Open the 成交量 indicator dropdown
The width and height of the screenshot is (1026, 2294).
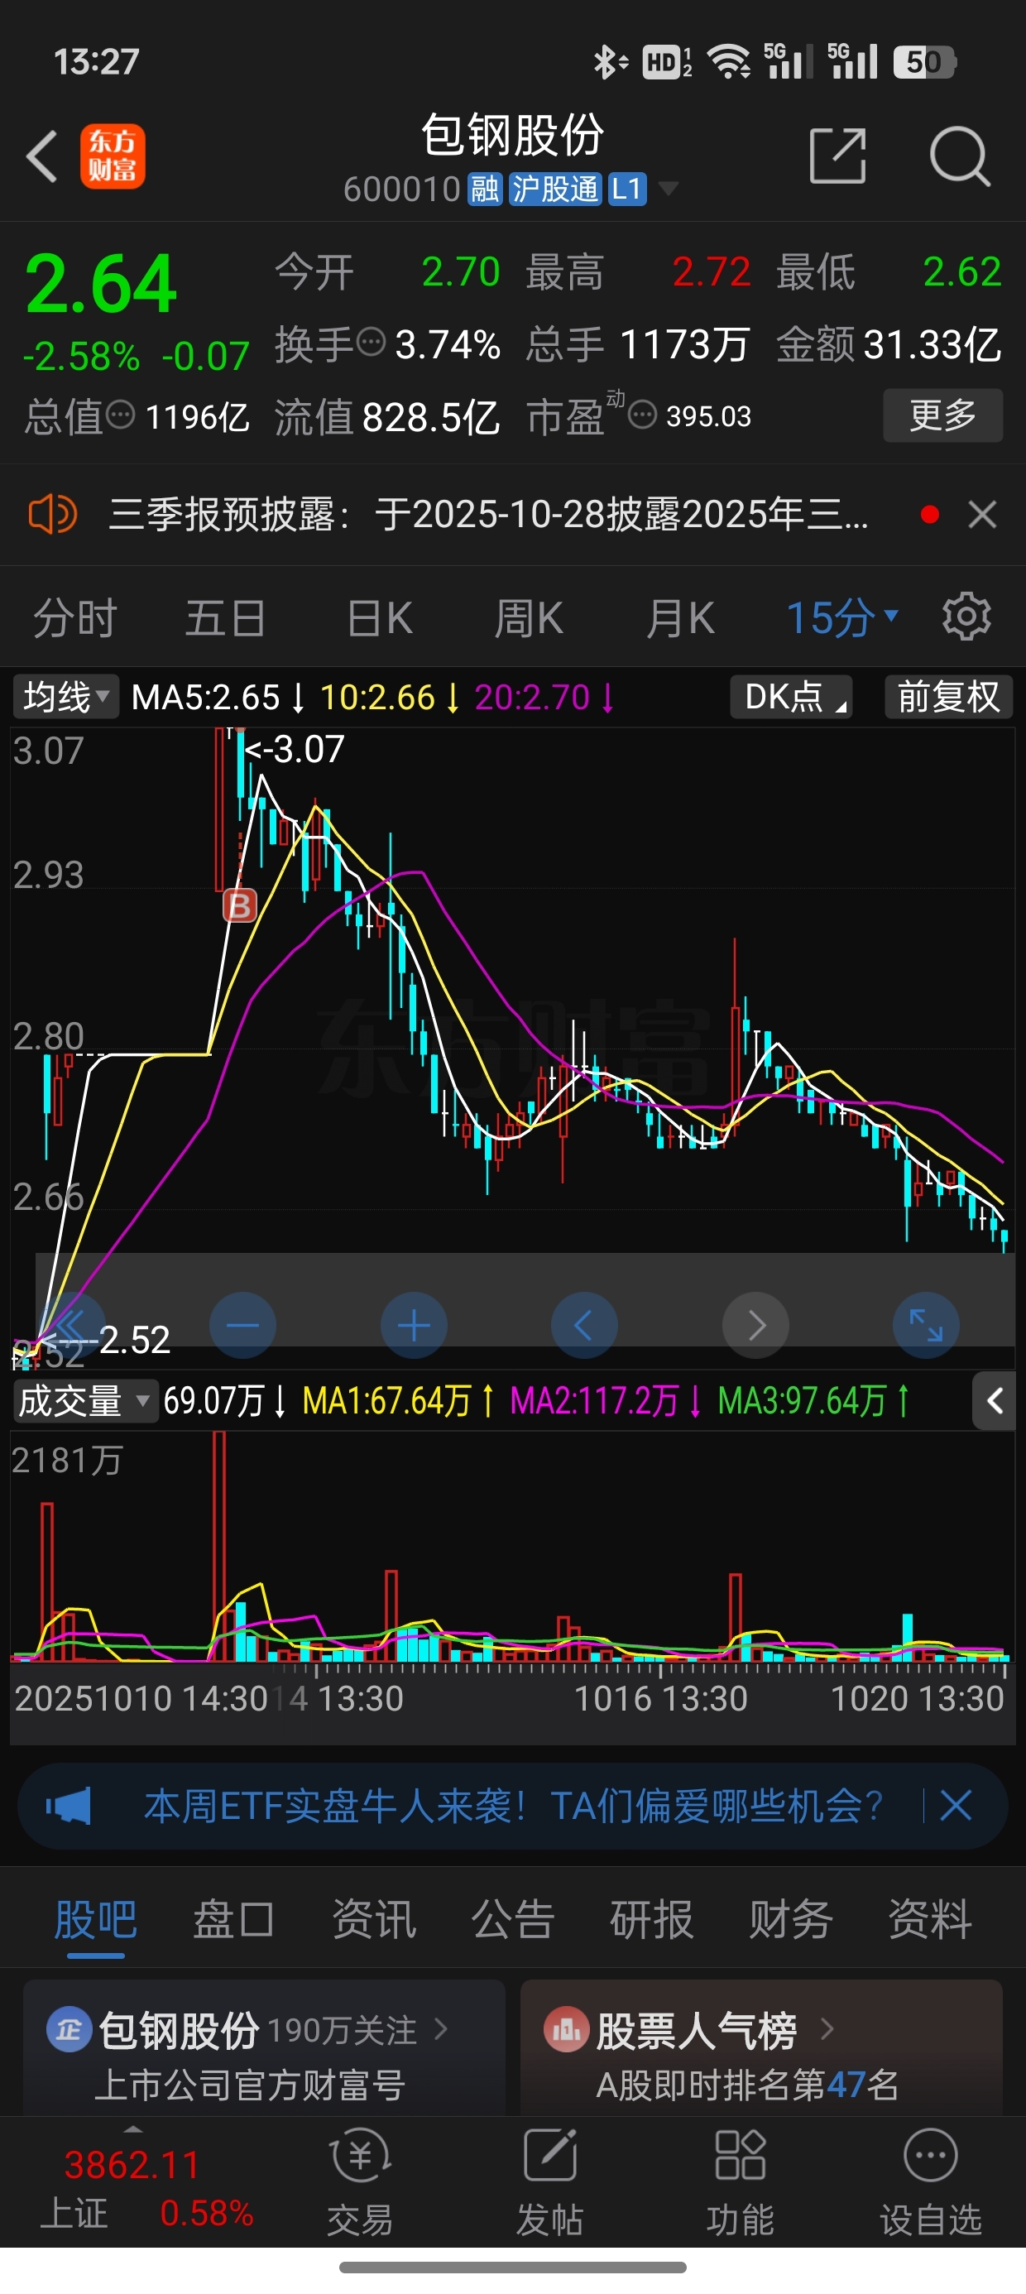[84, 1401]
